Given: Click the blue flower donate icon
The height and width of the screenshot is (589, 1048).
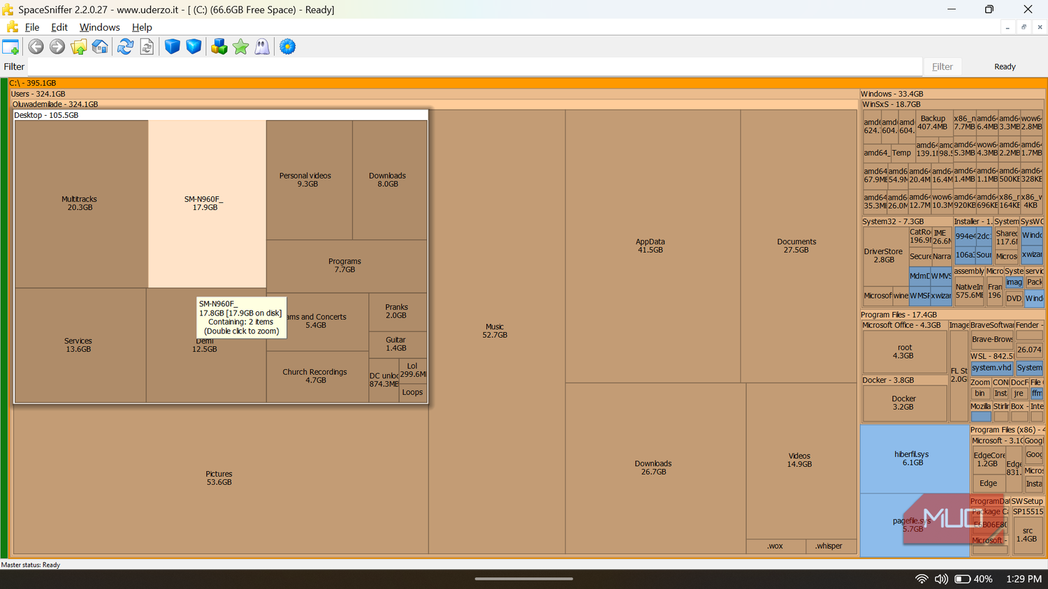Looking at the screenshot, I should pyautogui.click(x=287, y=47).
